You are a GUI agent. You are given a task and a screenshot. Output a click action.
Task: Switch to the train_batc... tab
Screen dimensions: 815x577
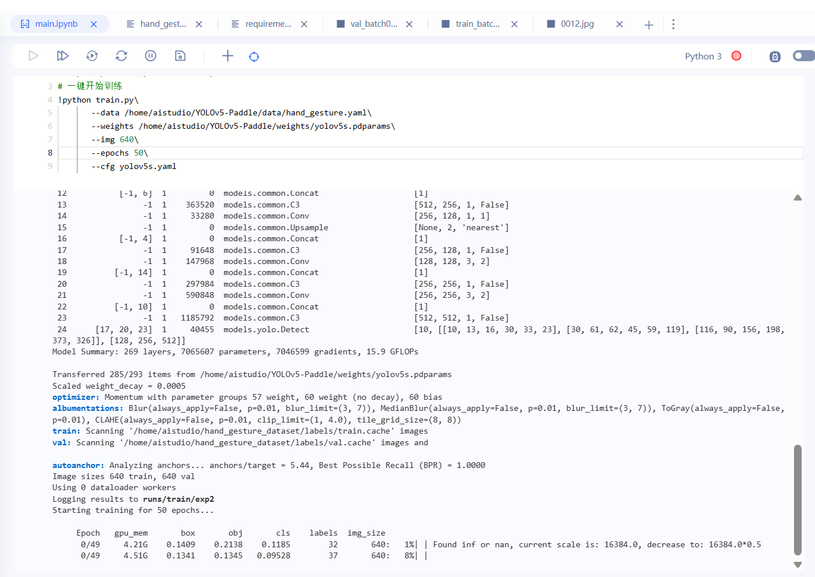pos(478,24)
